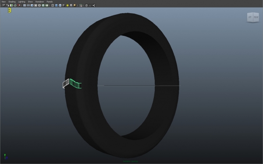The height and width of the screenshot is (164, 263).
Task: Open the Shading menu
Action: click(12, 2)
